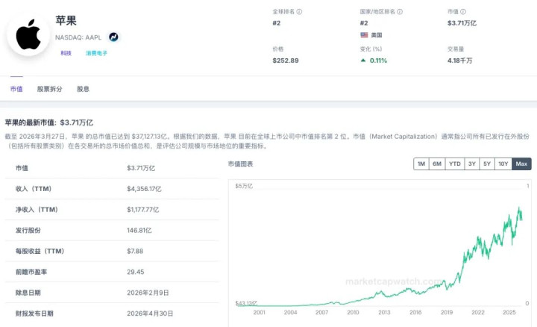The width and height of the screenshot is (537, 327).
Task: Select the 3Y chart range
Action: 472,163
